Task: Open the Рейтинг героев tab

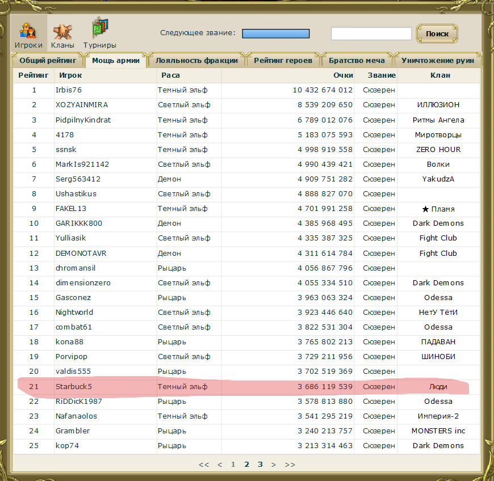Action: click(x=283, y=61)
